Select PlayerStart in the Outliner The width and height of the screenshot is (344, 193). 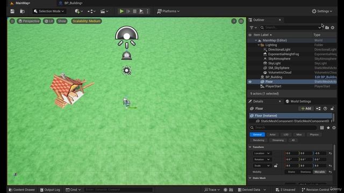click(273, 86)
